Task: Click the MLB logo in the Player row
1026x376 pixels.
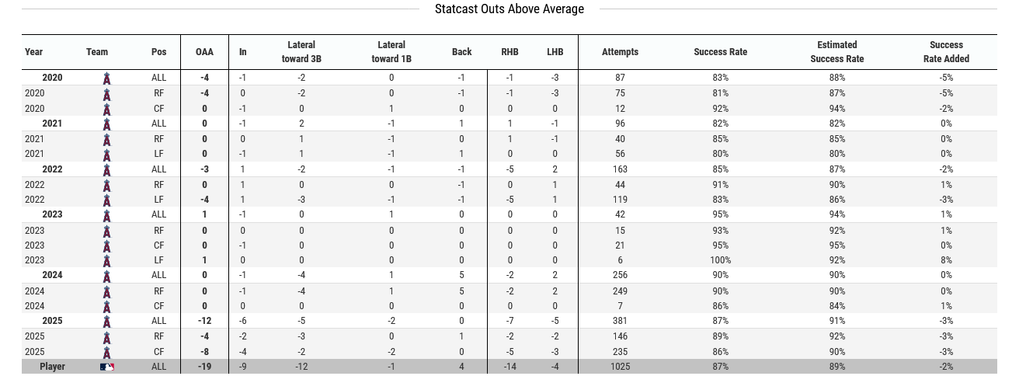Action: pos(107,367)
